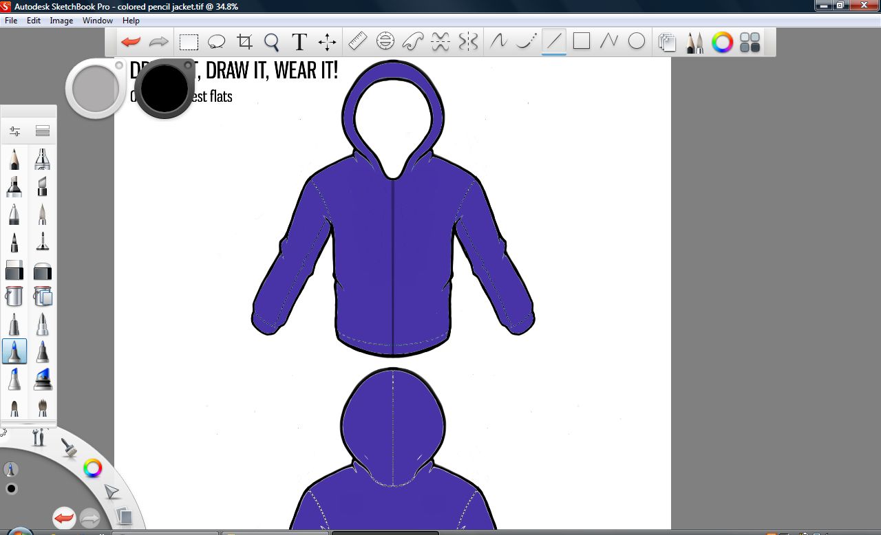Select the straight Line draw style

(554, 41)
